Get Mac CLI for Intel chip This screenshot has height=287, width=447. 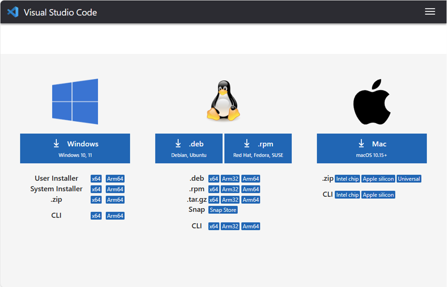click(x=347, y=195)
